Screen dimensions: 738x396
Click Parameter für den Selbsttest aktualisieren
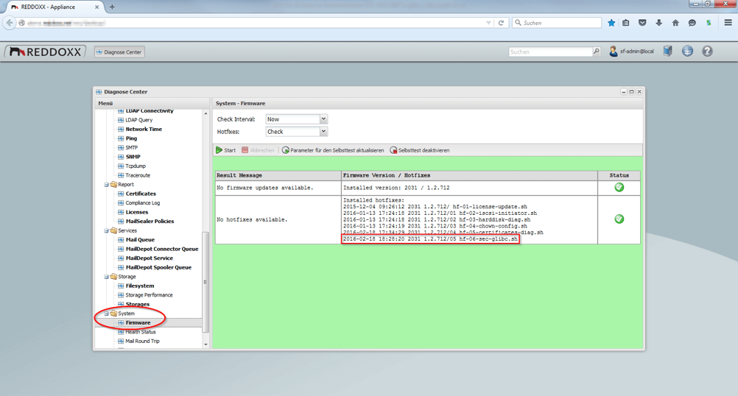click(333, 150)
